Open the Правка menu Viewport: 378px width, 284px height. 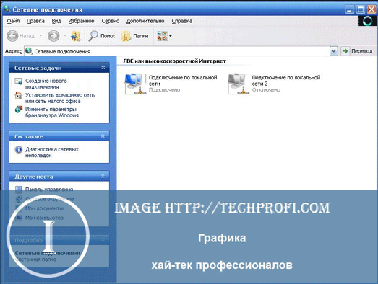tap(35, 21)
